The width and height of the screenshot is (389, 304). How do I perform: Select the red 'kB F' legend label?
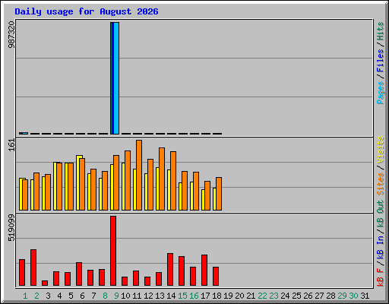coord(380,277)
